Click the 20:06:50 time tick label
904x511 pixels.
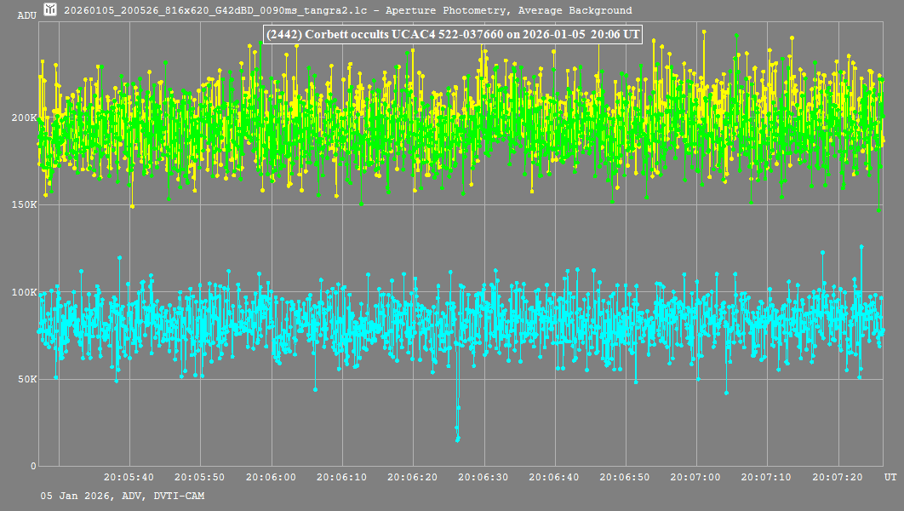coord(626,477)
